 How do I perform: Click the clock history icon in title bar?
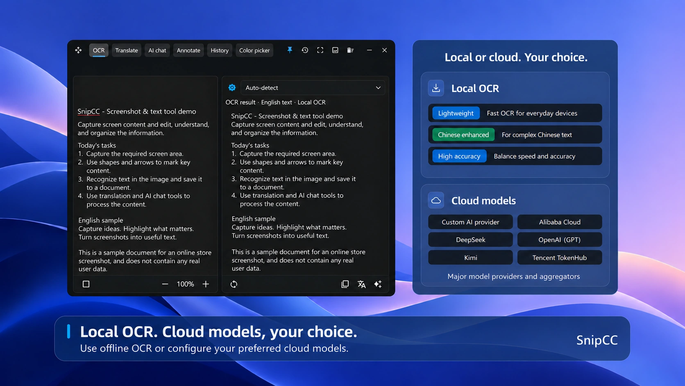(x=305, y=50)
